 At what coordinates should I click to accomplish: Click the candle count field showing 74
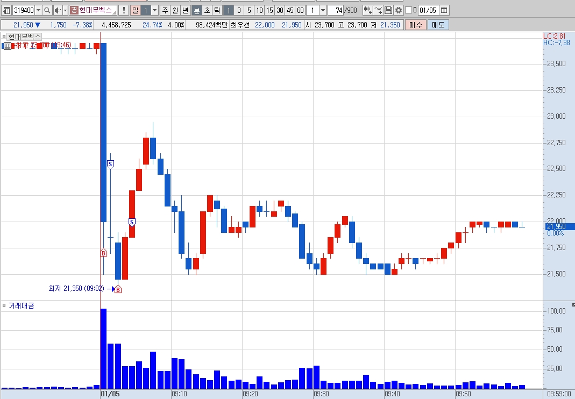click(336, 10)
